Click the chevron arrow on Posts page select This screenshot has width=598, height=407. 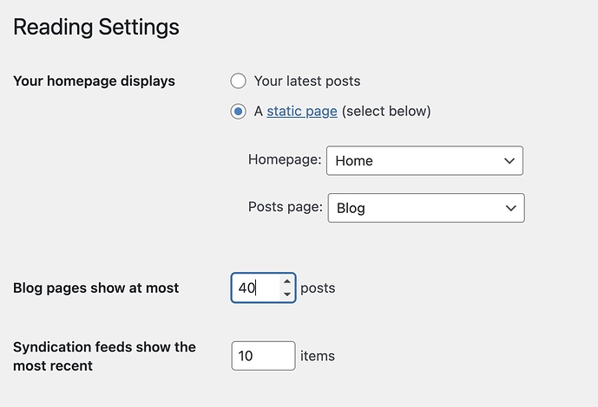pyautogui.click(x=509, y=209)
